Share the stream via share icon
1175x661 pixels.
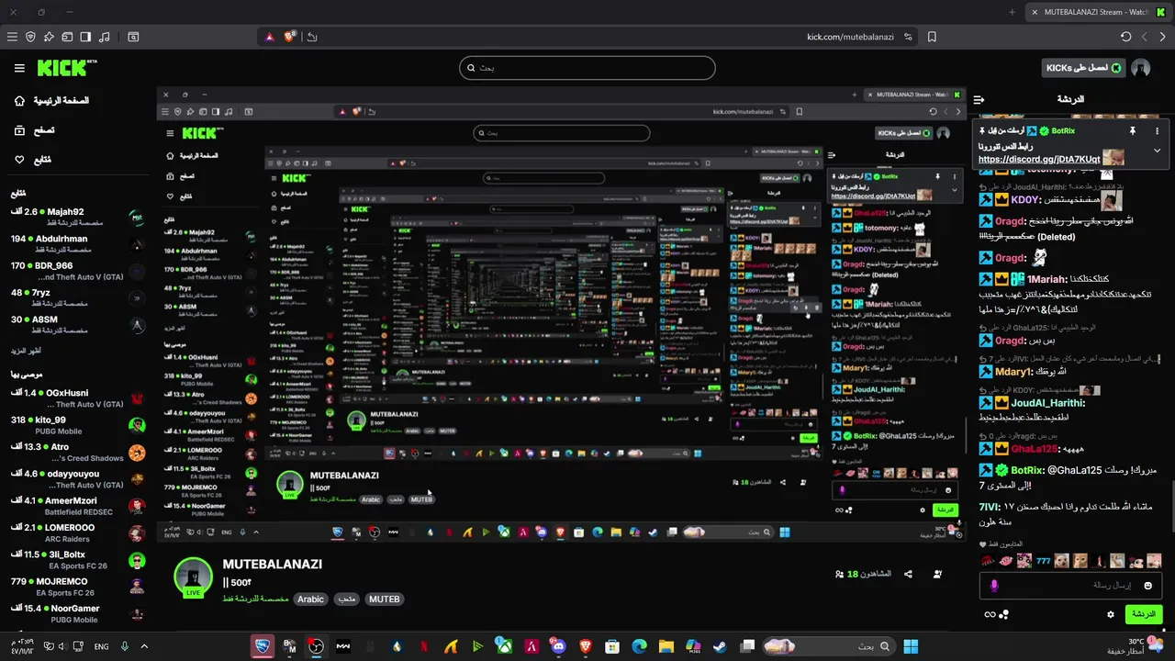click(x=908, y=574)
